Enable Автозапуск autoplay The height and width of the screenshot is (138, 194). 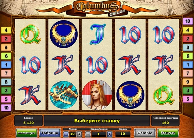tap(27, 133)
